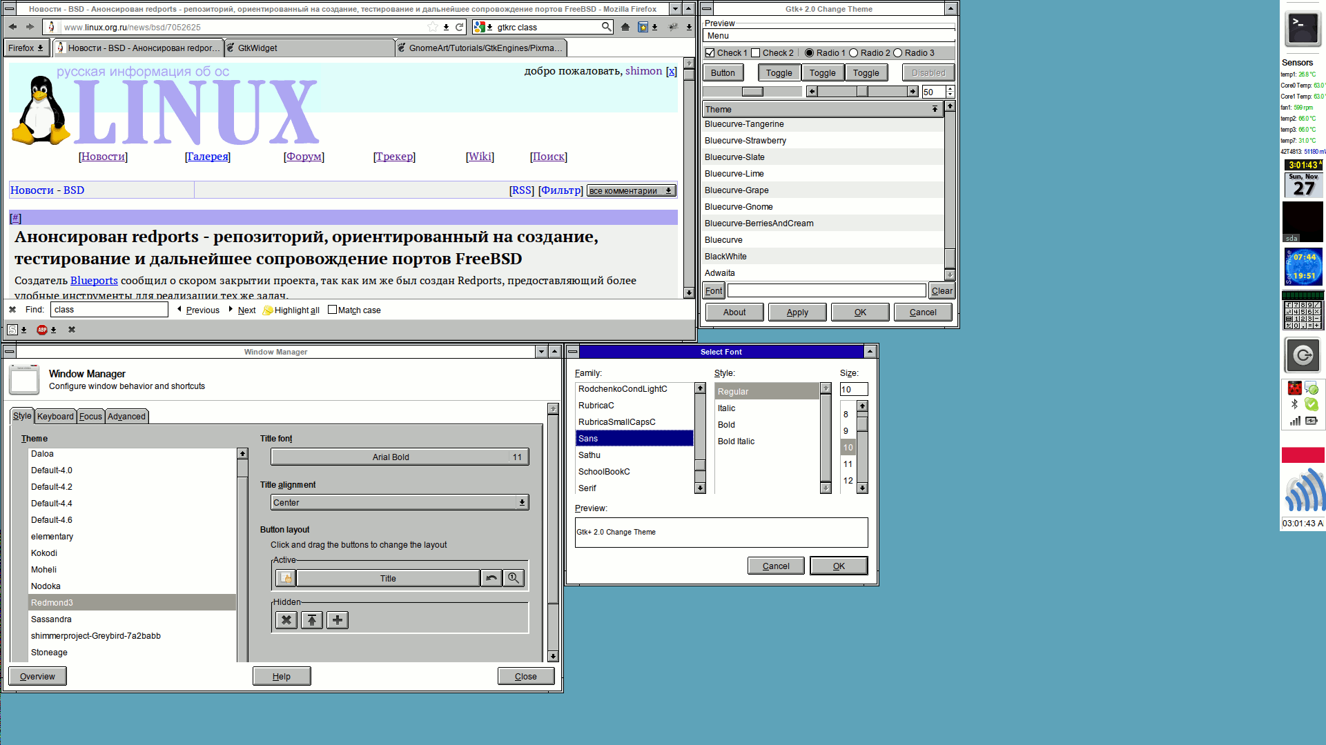The image size is (1326, 745).
Task: Click the window menu icon in Active layout
Action: 286,578
